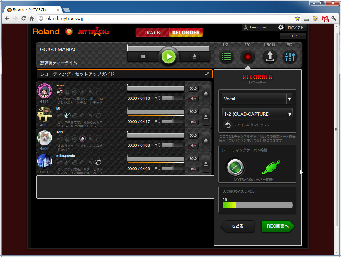Reload the page in the browser
Viewport: 341px width, 257px height.
(x=23, y=19)
